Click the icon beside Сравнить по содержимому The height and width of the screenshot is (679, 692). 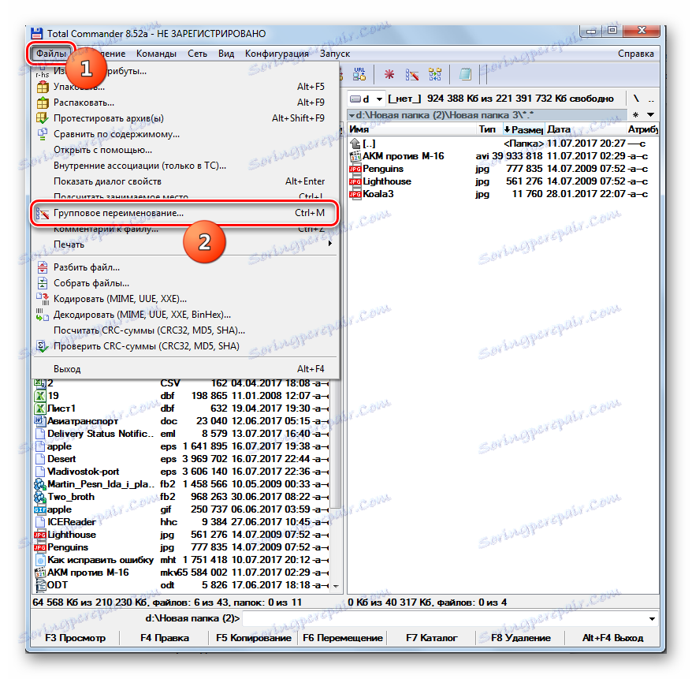click(43, 134)
